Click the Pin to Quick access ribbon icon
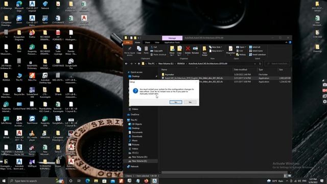 tap(129, 51)
